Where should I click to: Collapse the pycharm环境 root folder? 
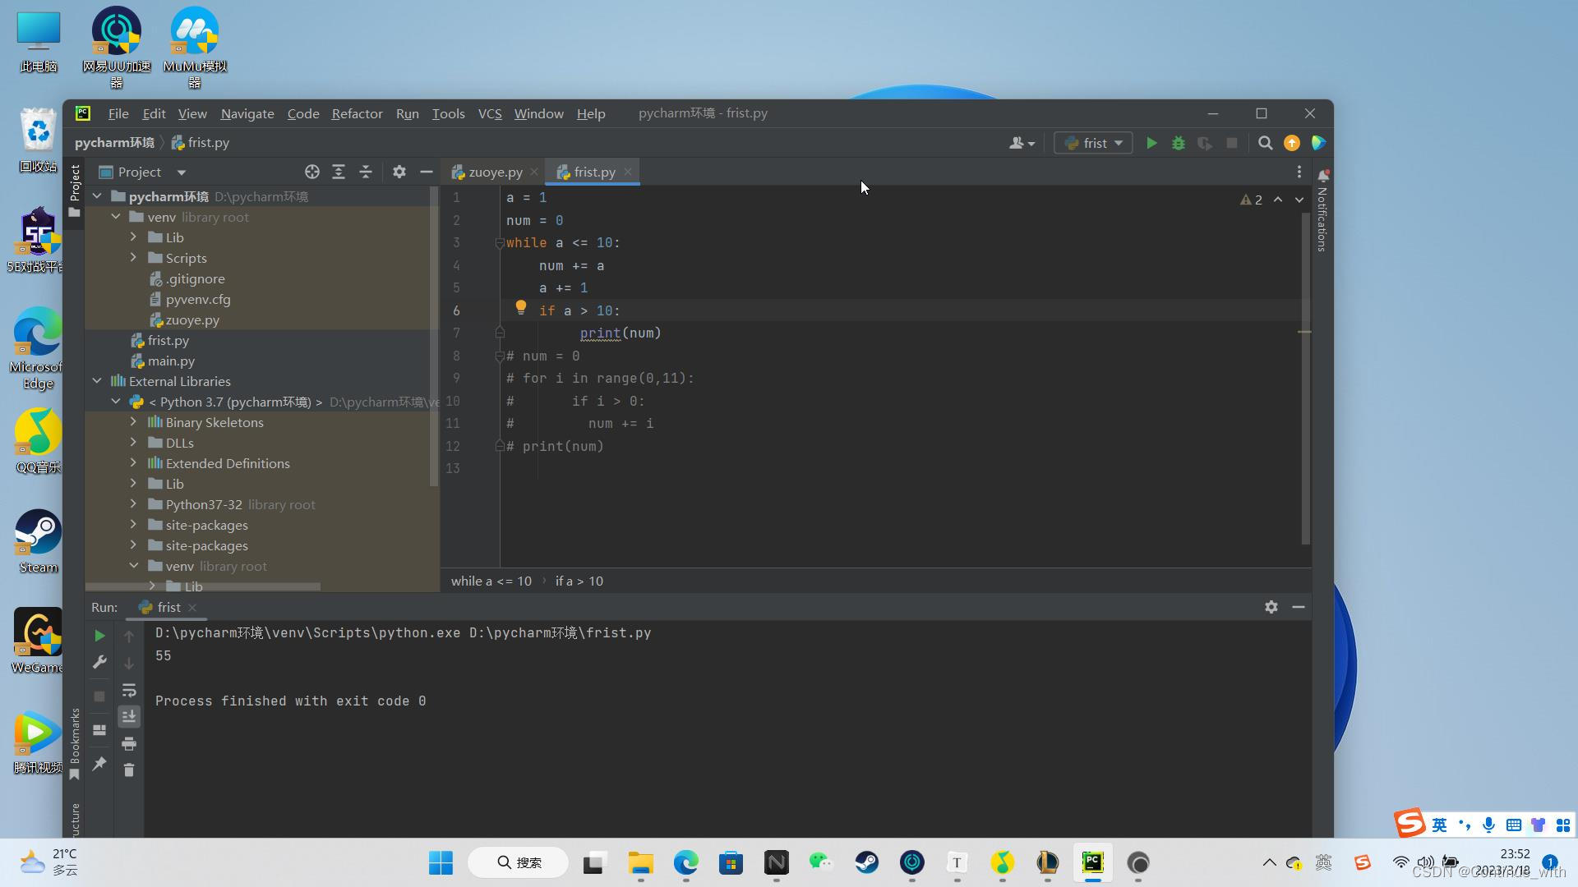click(x=97, y=196)
